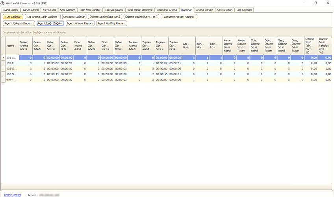Sort by the Agent column header
This screenshot has height=197, width=334.
click(x=12, y=45)
